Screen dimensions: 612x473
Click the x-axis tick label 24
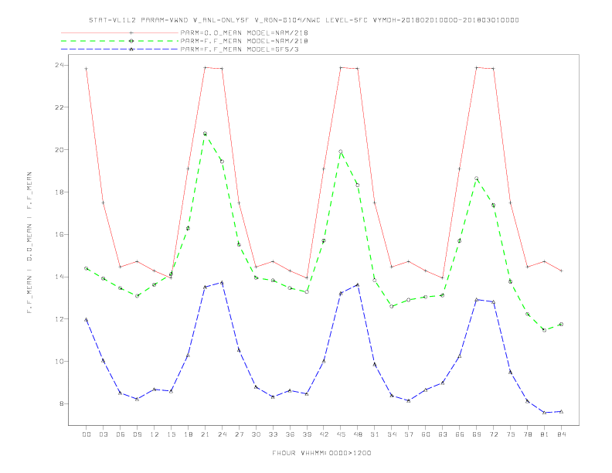(x=222, y=434)
